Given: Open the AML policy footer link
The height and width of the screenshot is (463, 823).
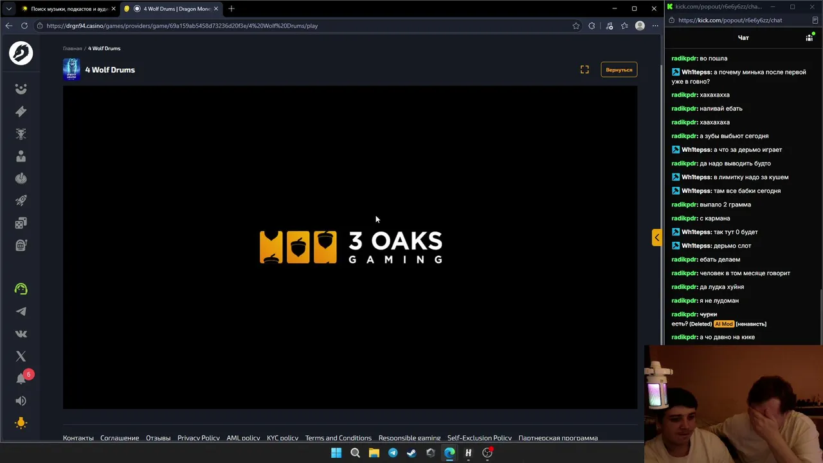Looking at the screenshot, I should tap(243, 438).
